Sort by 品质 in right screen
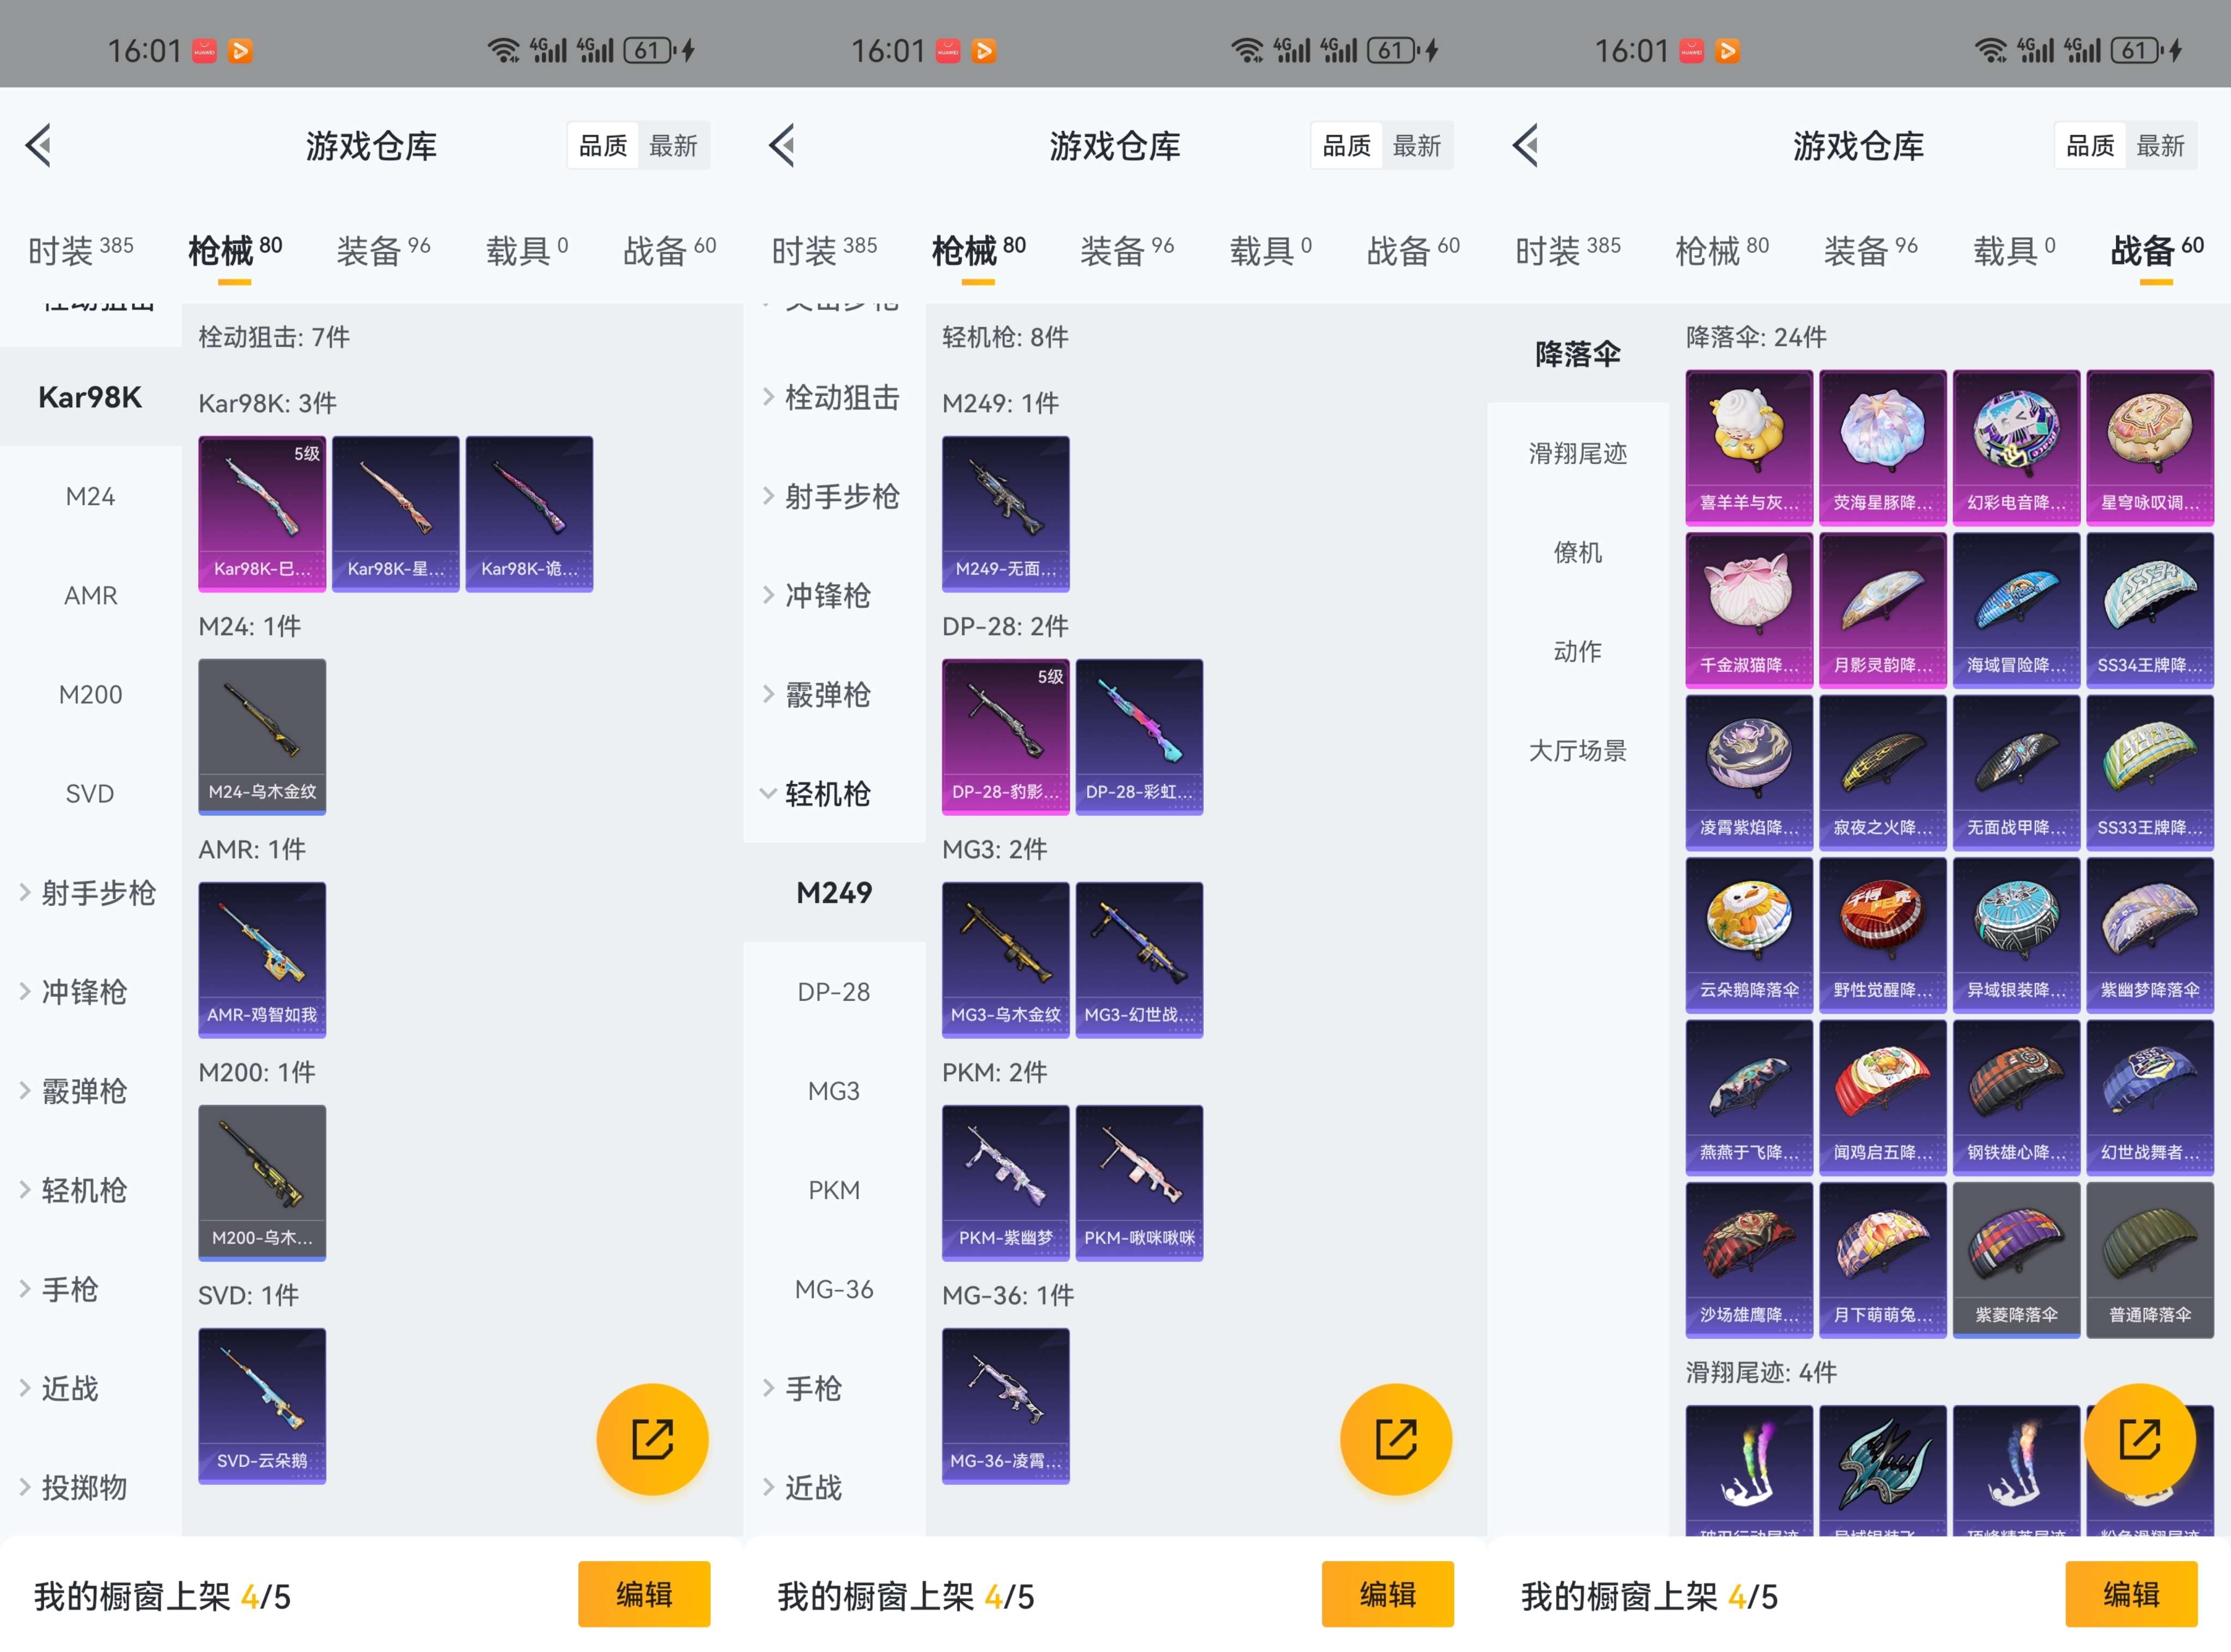 2090,146
